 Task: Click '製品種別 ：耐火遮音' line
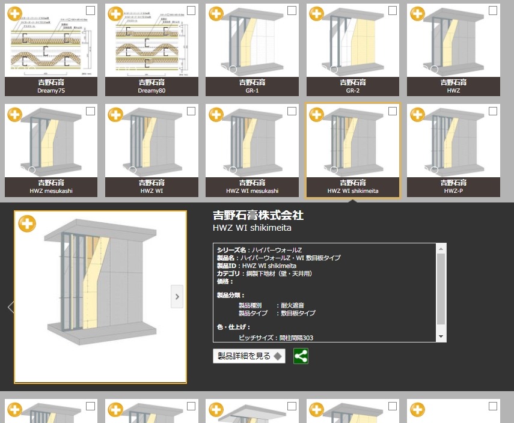(271, 305)
